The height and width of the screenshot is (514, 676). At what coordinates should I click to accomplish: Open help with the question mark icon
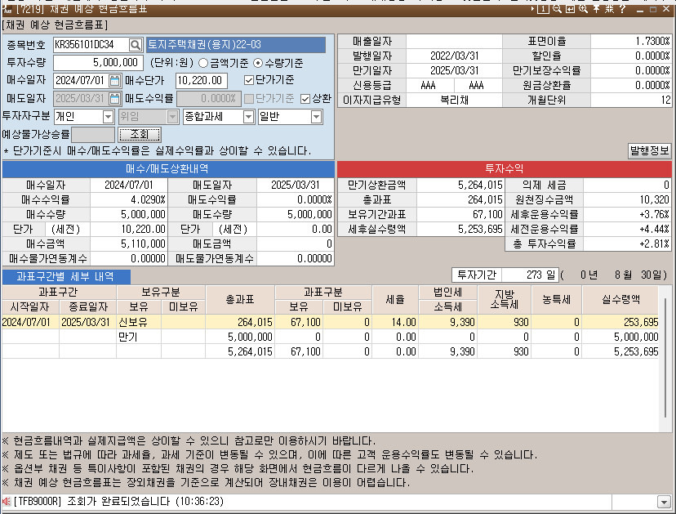click(622, 9)
